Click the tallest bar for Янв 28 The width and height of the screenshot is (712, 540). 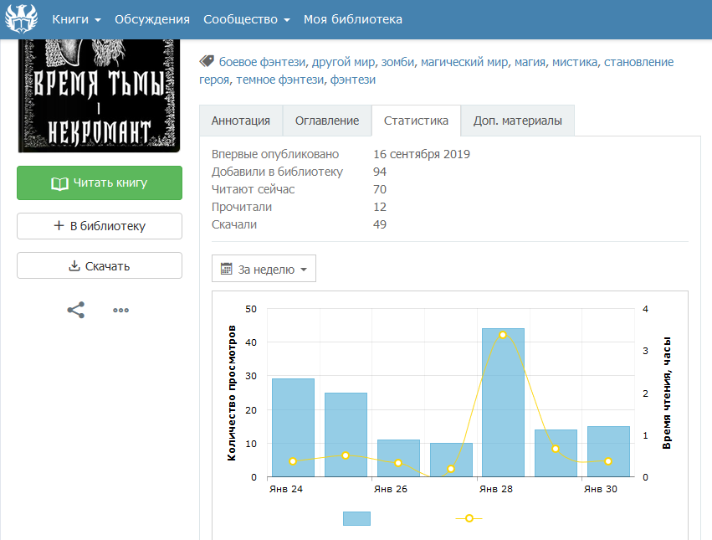(x=503, y=402)
